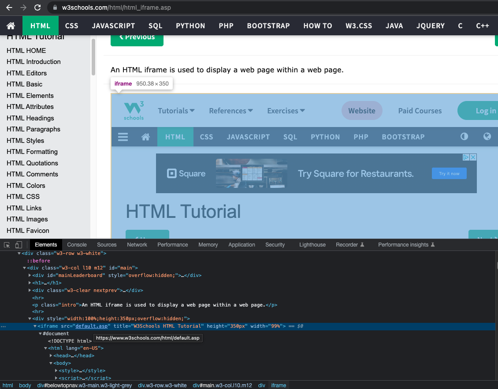Collapse the #document node
Screen dimensions: 498x389
pos(41,333)
